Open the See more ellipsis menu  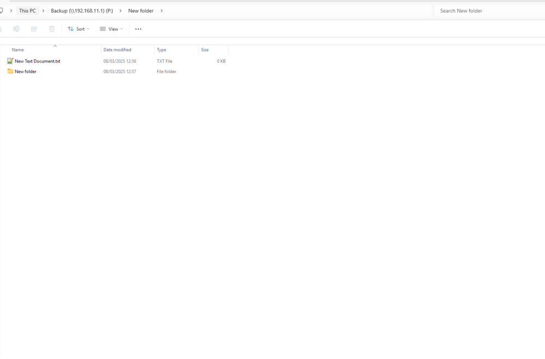pos(138,29)
